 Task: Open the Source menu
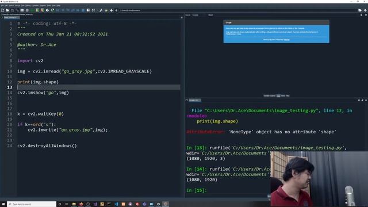click(18, 5)
